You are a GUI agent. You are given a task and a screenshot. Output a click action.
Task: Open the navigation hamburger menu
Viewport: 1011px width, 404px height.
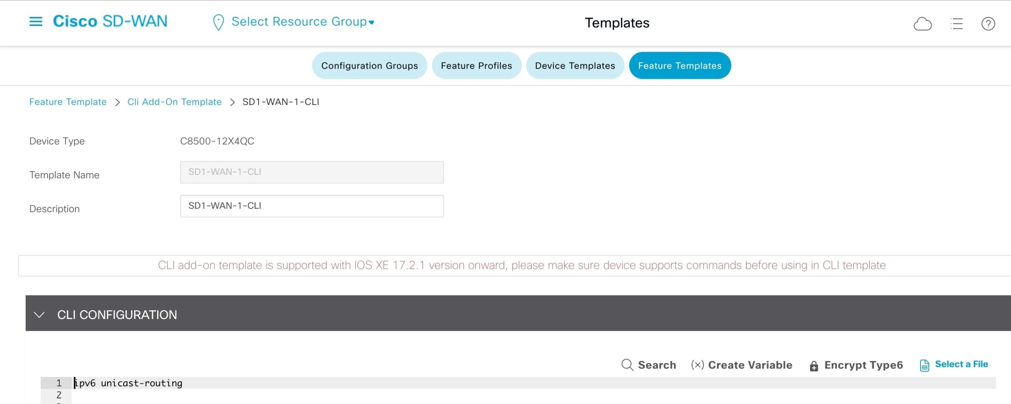pos(36,21)
